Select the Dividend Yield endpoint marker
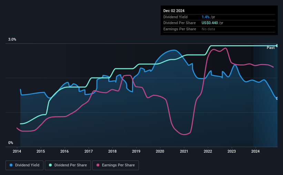 coord(277,98)
